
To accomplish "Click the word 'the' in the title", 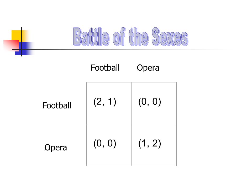I will [138, 37].
